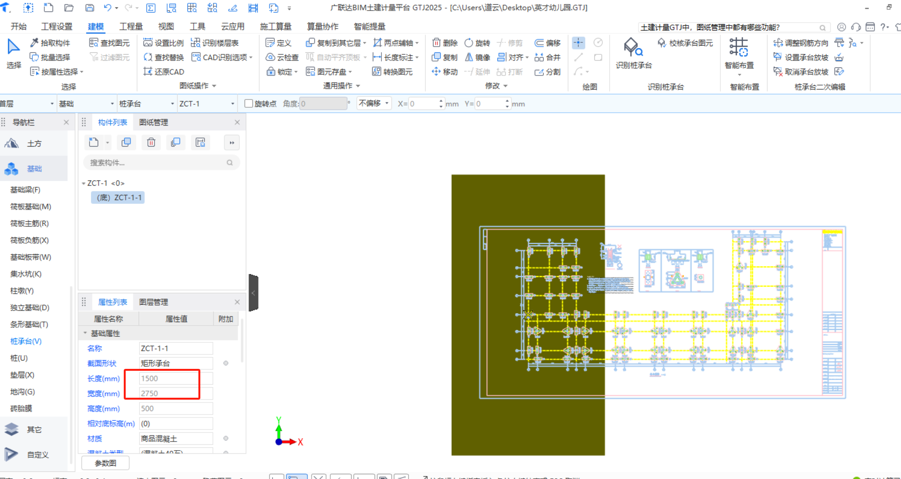The height and width of the screenshot is (479, 901).
Task: Click the X offset input field
Action: pos(426,103)
